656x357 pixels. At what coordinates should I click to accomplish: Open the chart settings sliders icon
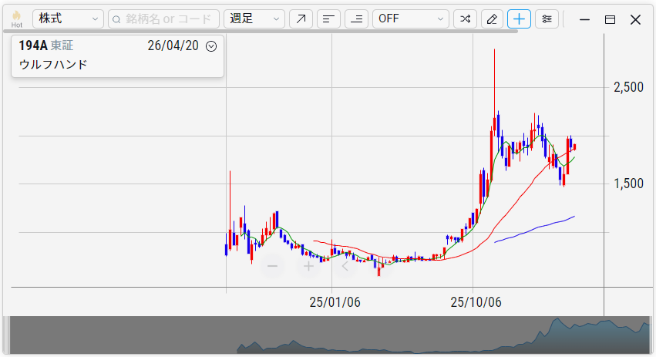tap(547, 19)
